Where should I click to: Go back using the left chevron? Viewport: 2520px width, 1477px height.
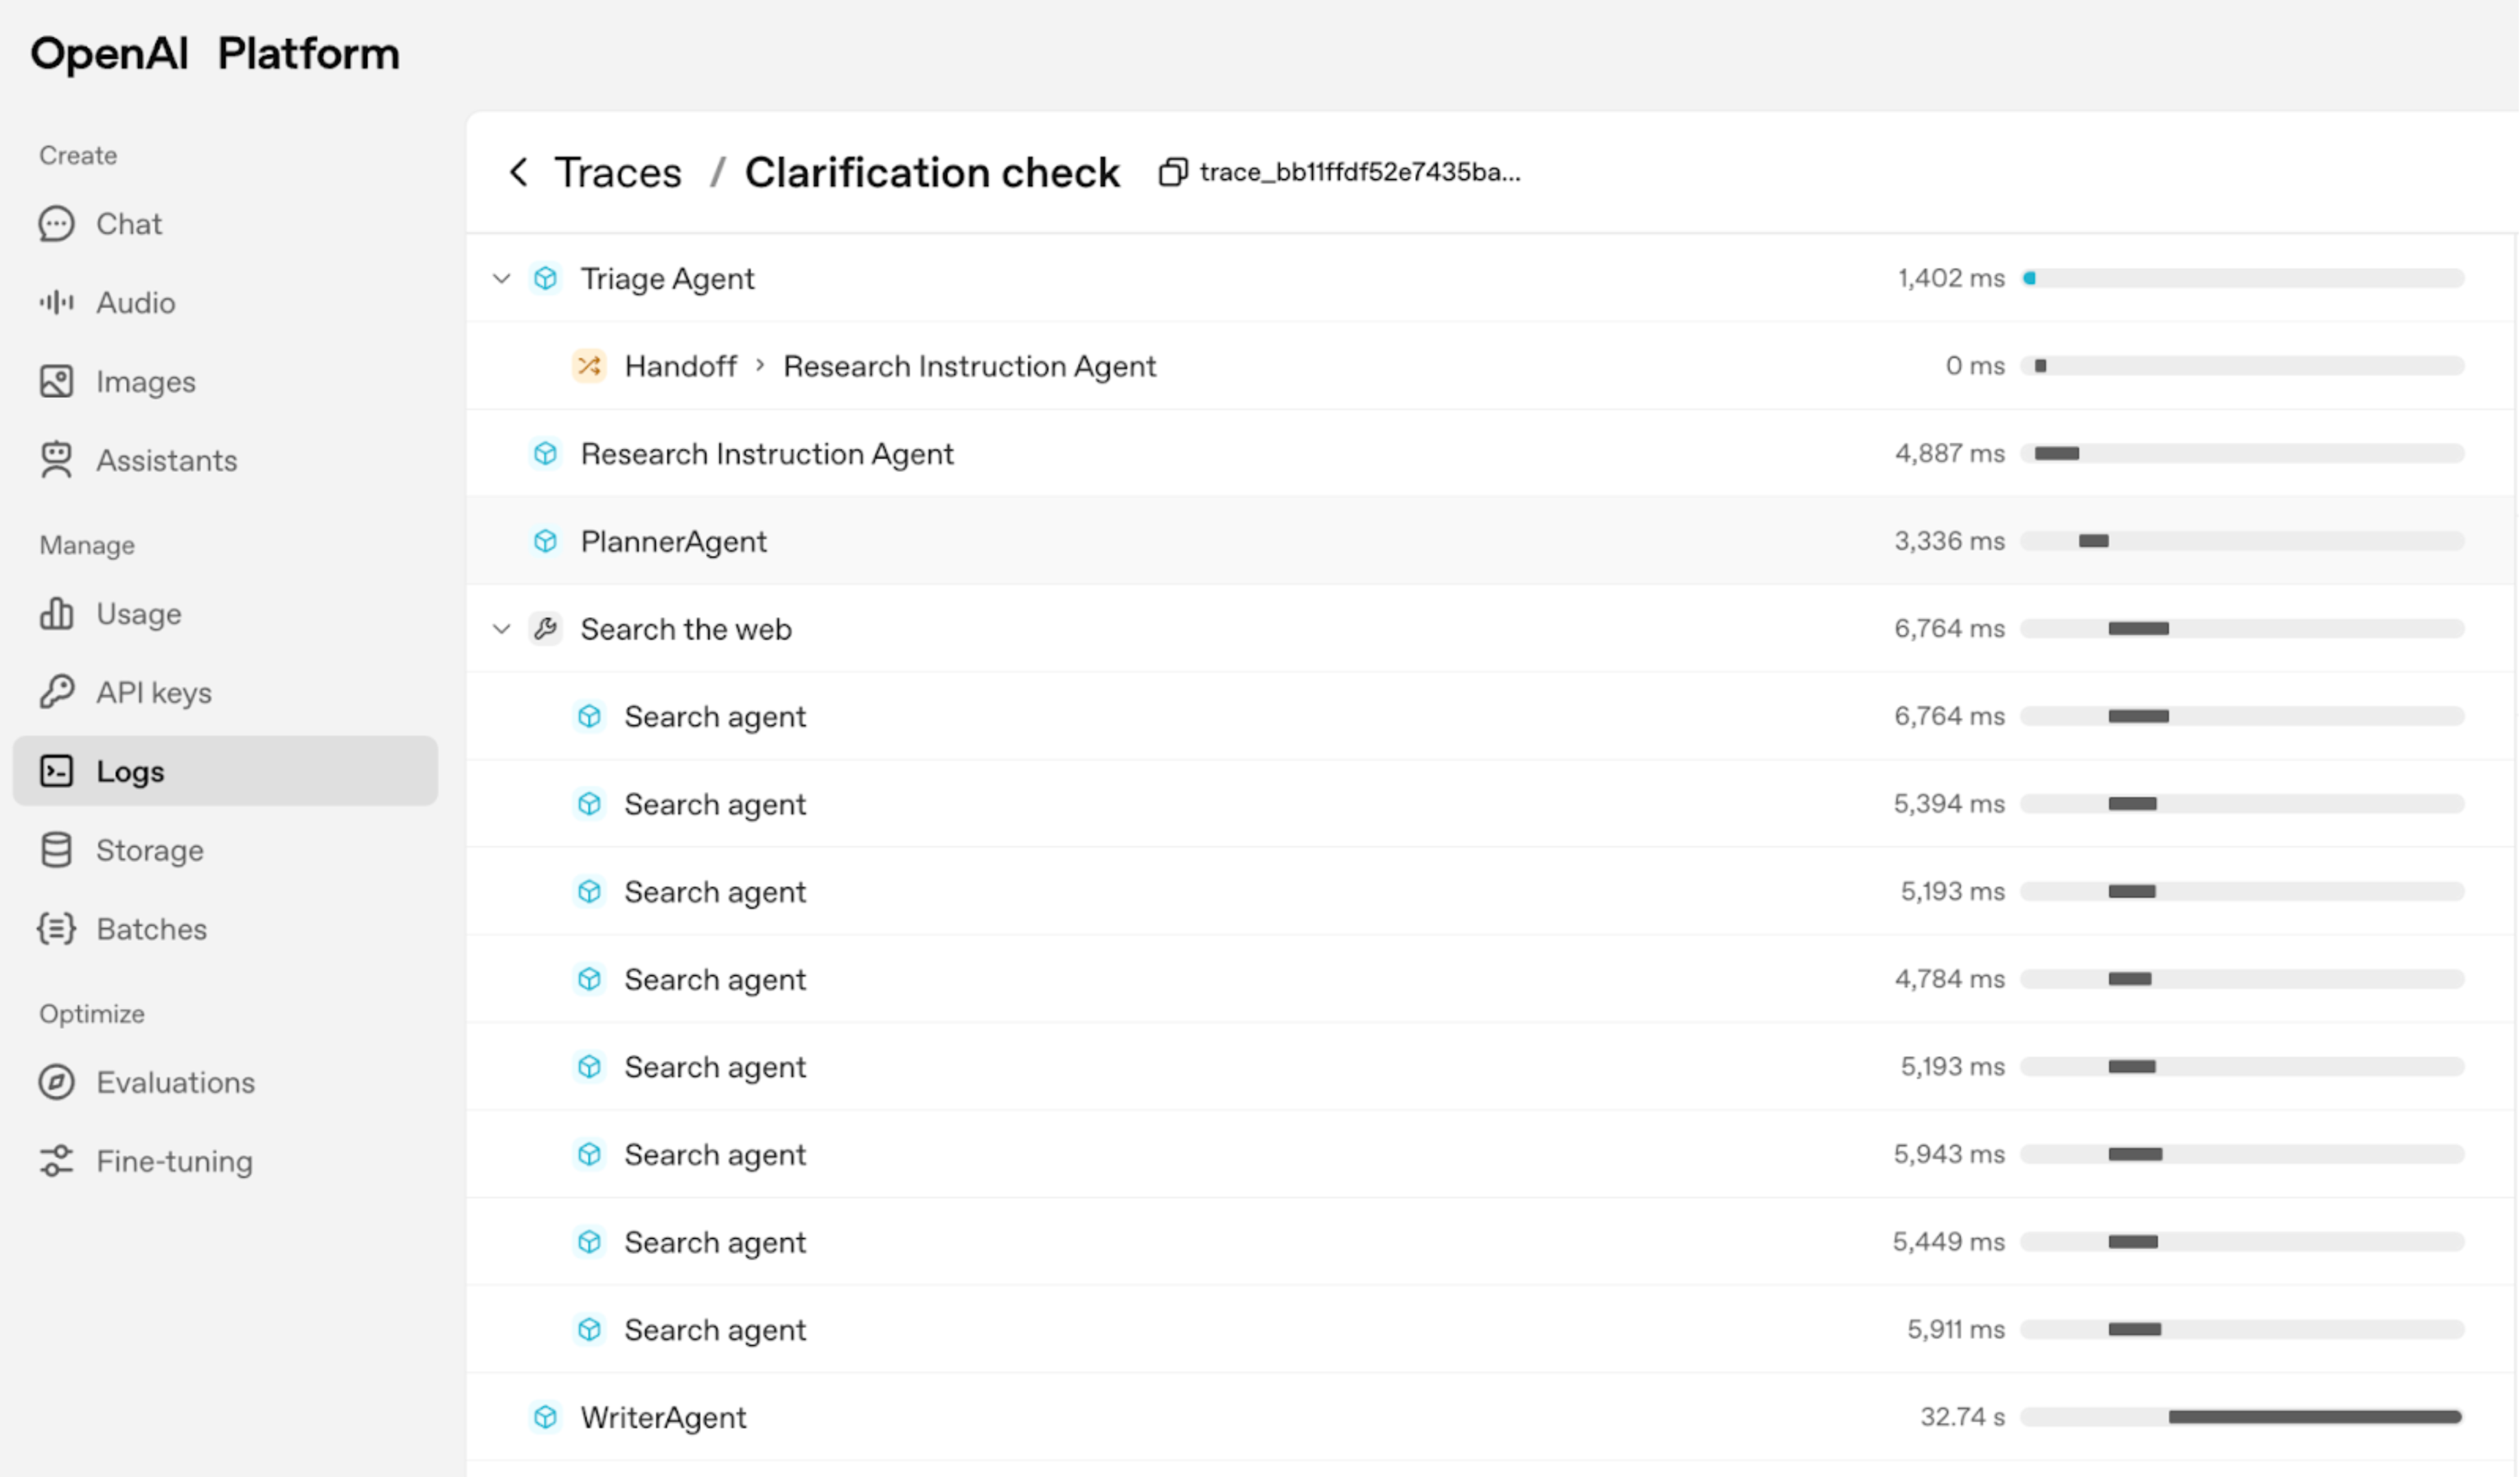[518, 172]
